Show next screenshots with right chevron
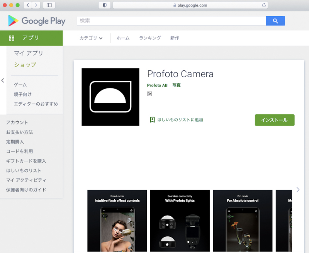Viewport: 309px width, 253px height. click(x=298, y=190)
